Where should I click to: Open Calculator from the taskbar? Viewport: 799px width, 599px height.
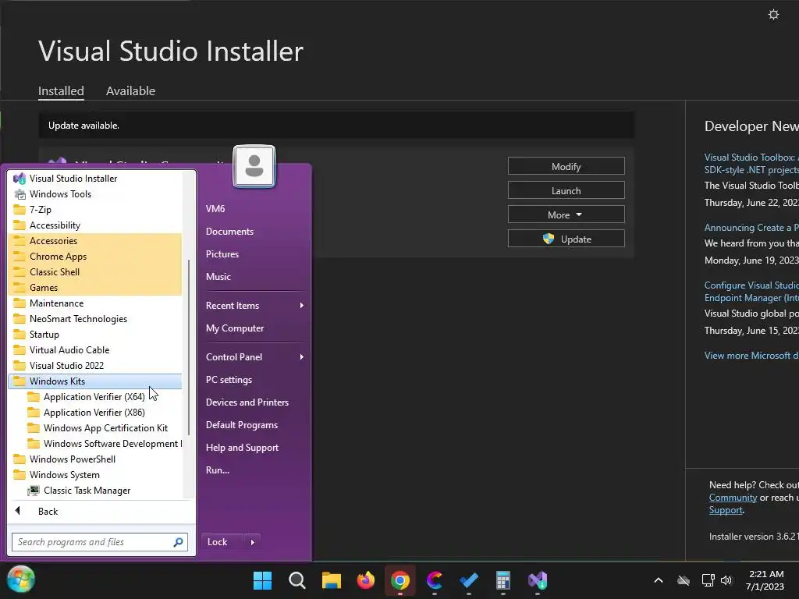tap(503, 580)
